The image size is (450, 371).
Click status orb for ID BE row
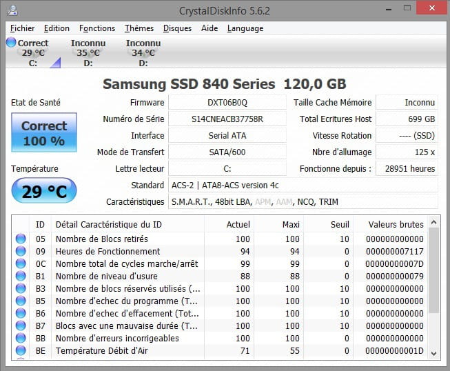[21, 350]
